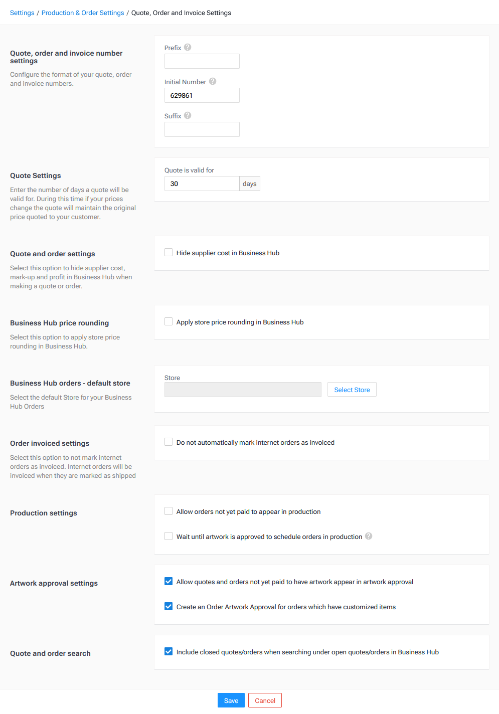The image size is (499, 714).
Task: Enable not marking internet orders as invoiced
Action: (169, 442)
